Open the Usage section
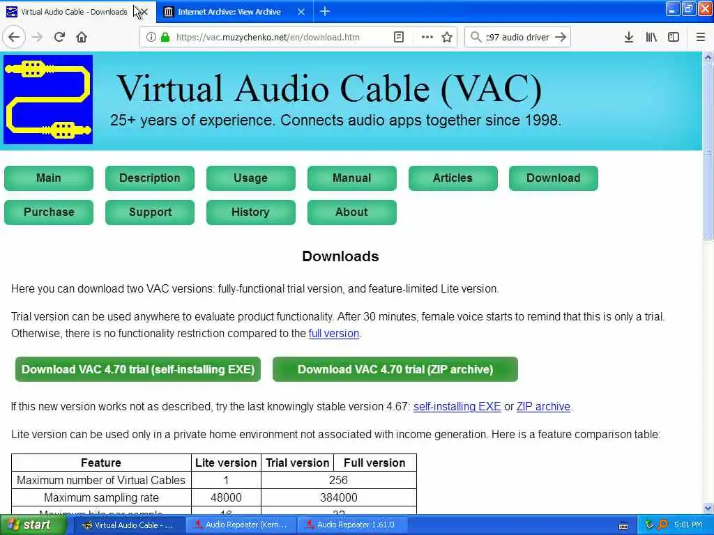Screen dimensions: 714x535 pos(251,178)
